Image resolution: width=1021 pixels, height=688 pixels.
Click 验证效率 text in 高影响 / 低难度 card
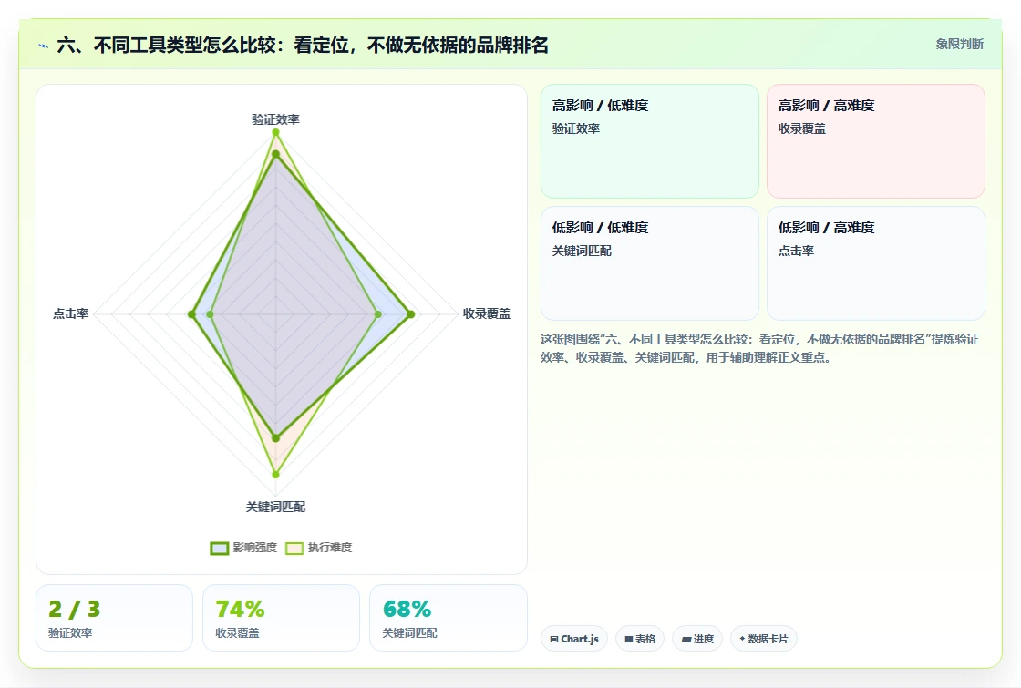click(575, 128)
